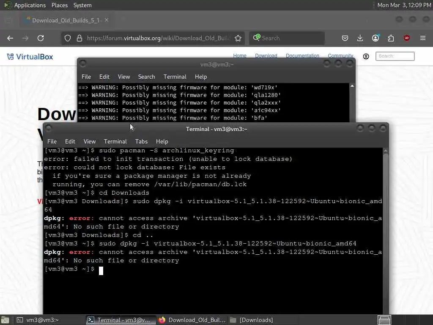The height and width of the screenshot is (325, 433).
Task: Click Documentation link on VirtualBox site
Action: click(302, 55)
